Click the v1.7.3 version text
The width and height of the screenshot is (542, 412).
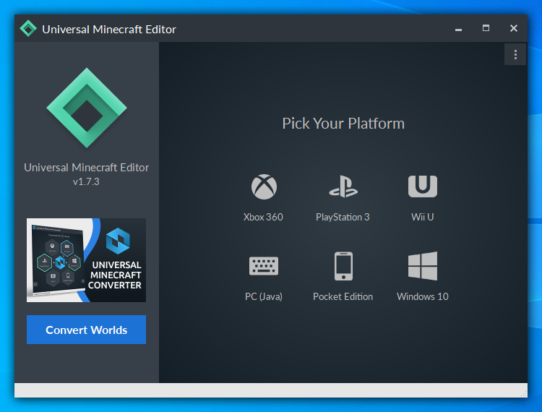click(x=86, y=182)
